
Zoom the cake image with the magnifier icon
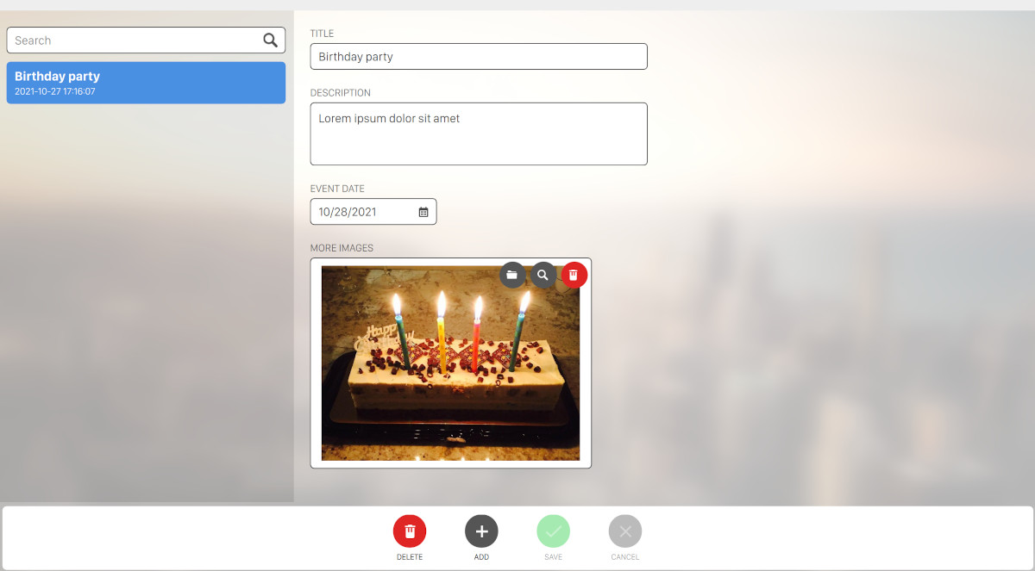(543, 275)
